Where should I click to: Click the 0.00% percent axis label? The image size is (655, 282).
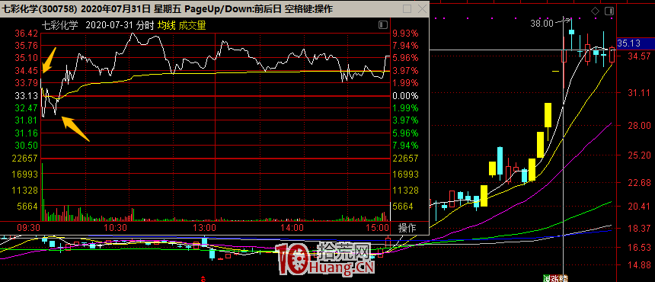406,96
